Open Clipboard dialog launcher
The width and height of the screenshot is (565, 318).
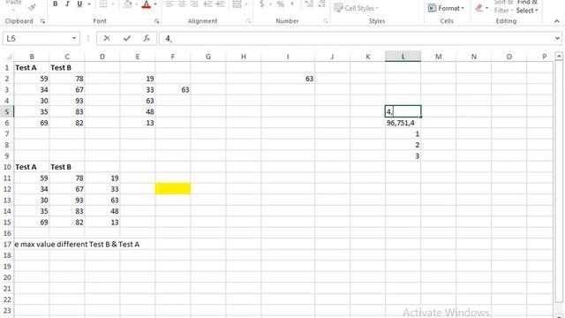pos(42,21)
